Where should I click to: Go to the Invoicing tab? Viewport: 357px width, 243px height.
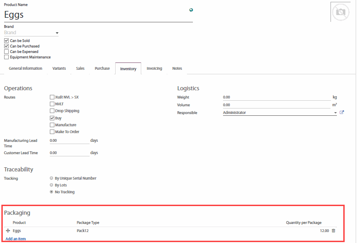click(154, 68)
